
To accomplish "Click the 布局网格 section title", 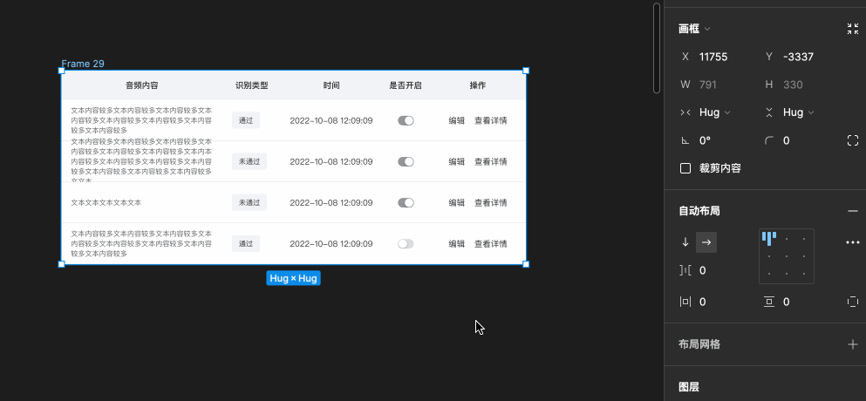I will click(x=699, y=344).
